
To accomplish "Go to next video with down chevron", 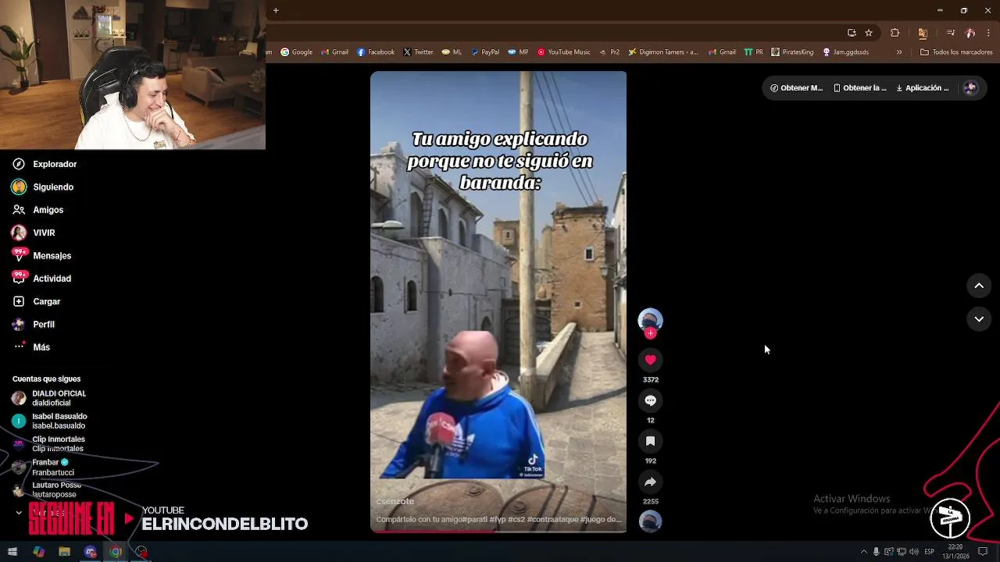I will tap(979, 319).
